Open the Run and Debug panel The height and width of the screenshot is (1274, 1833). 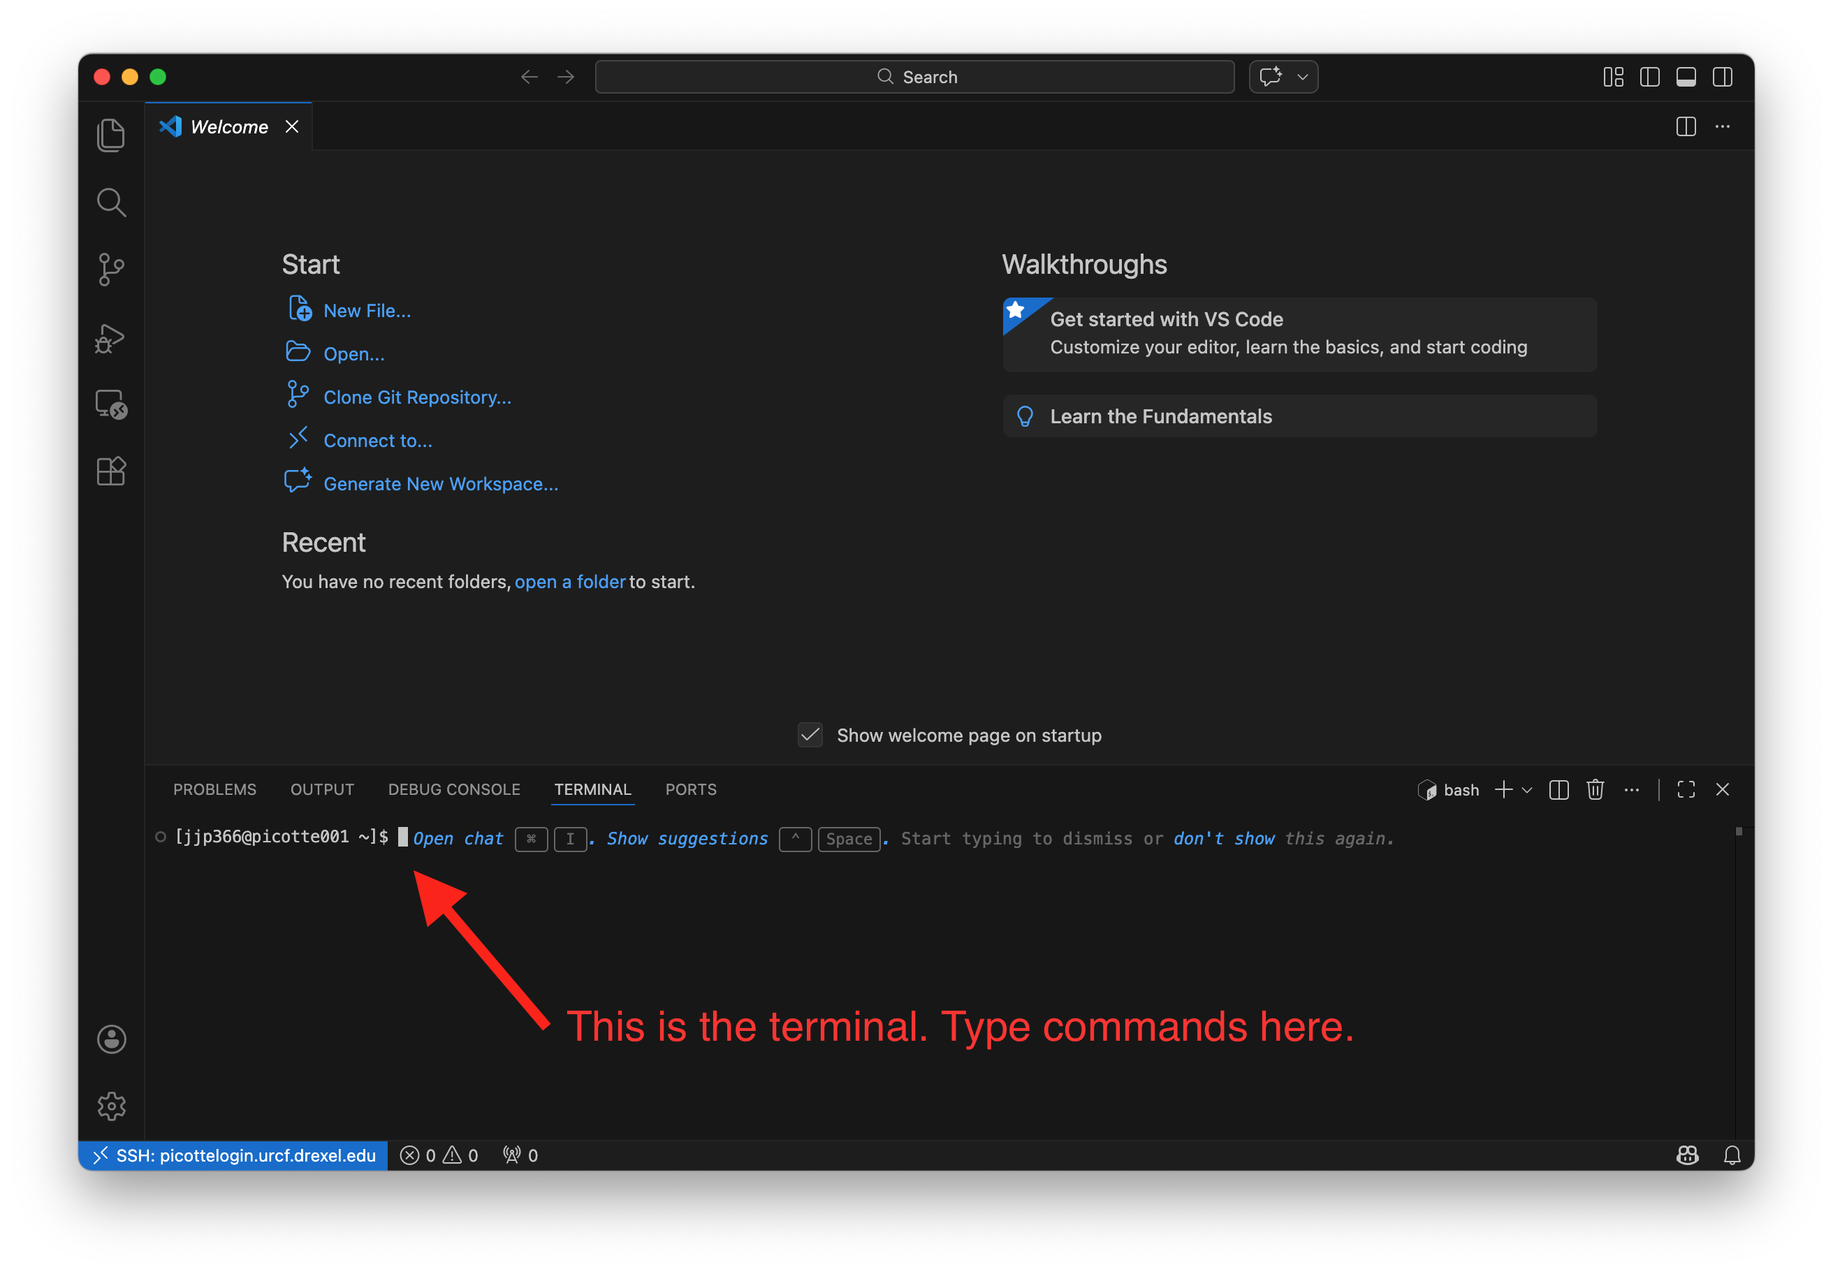click(x=111, y=337)
